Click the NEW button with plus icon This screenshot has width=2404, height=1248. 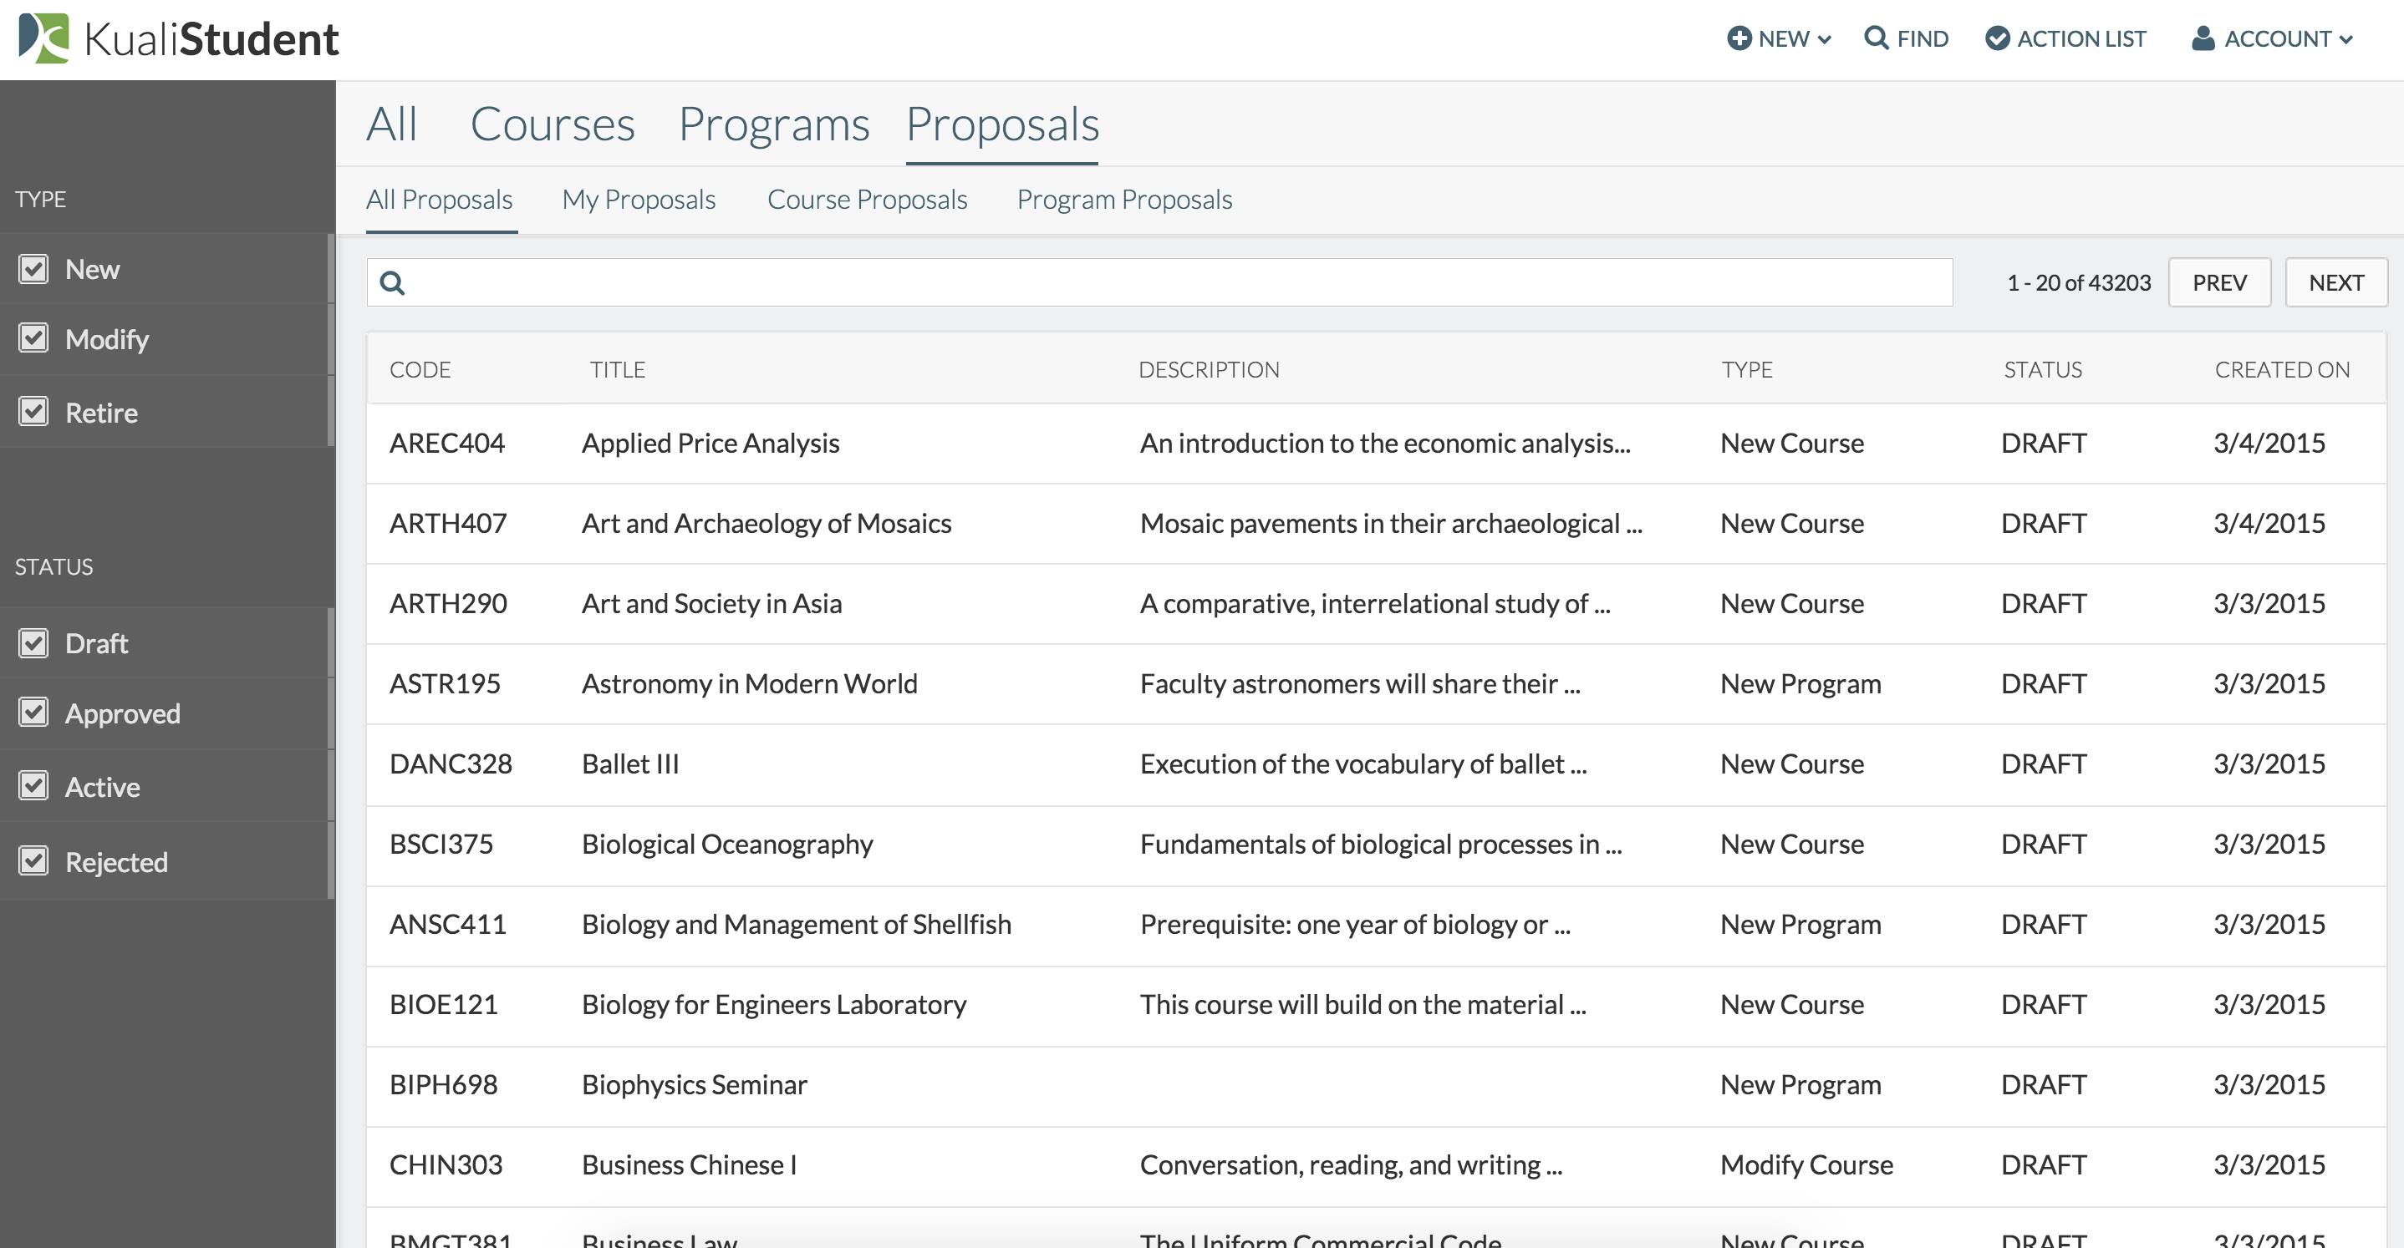pos(1775,40)
